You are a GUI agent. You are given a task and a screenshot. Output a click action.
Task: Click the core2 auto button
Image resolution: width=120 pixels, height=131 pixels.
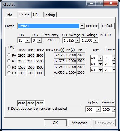(40, 103)
